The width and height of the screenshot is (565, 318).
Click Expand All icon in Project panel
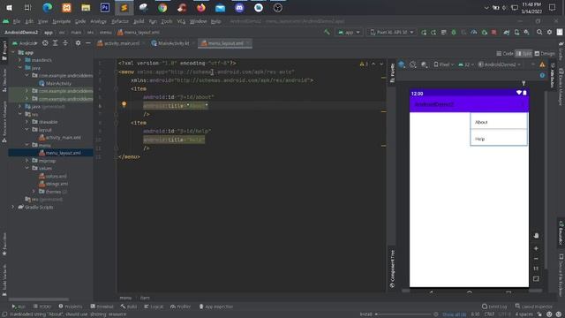click(x=55, y=43)
